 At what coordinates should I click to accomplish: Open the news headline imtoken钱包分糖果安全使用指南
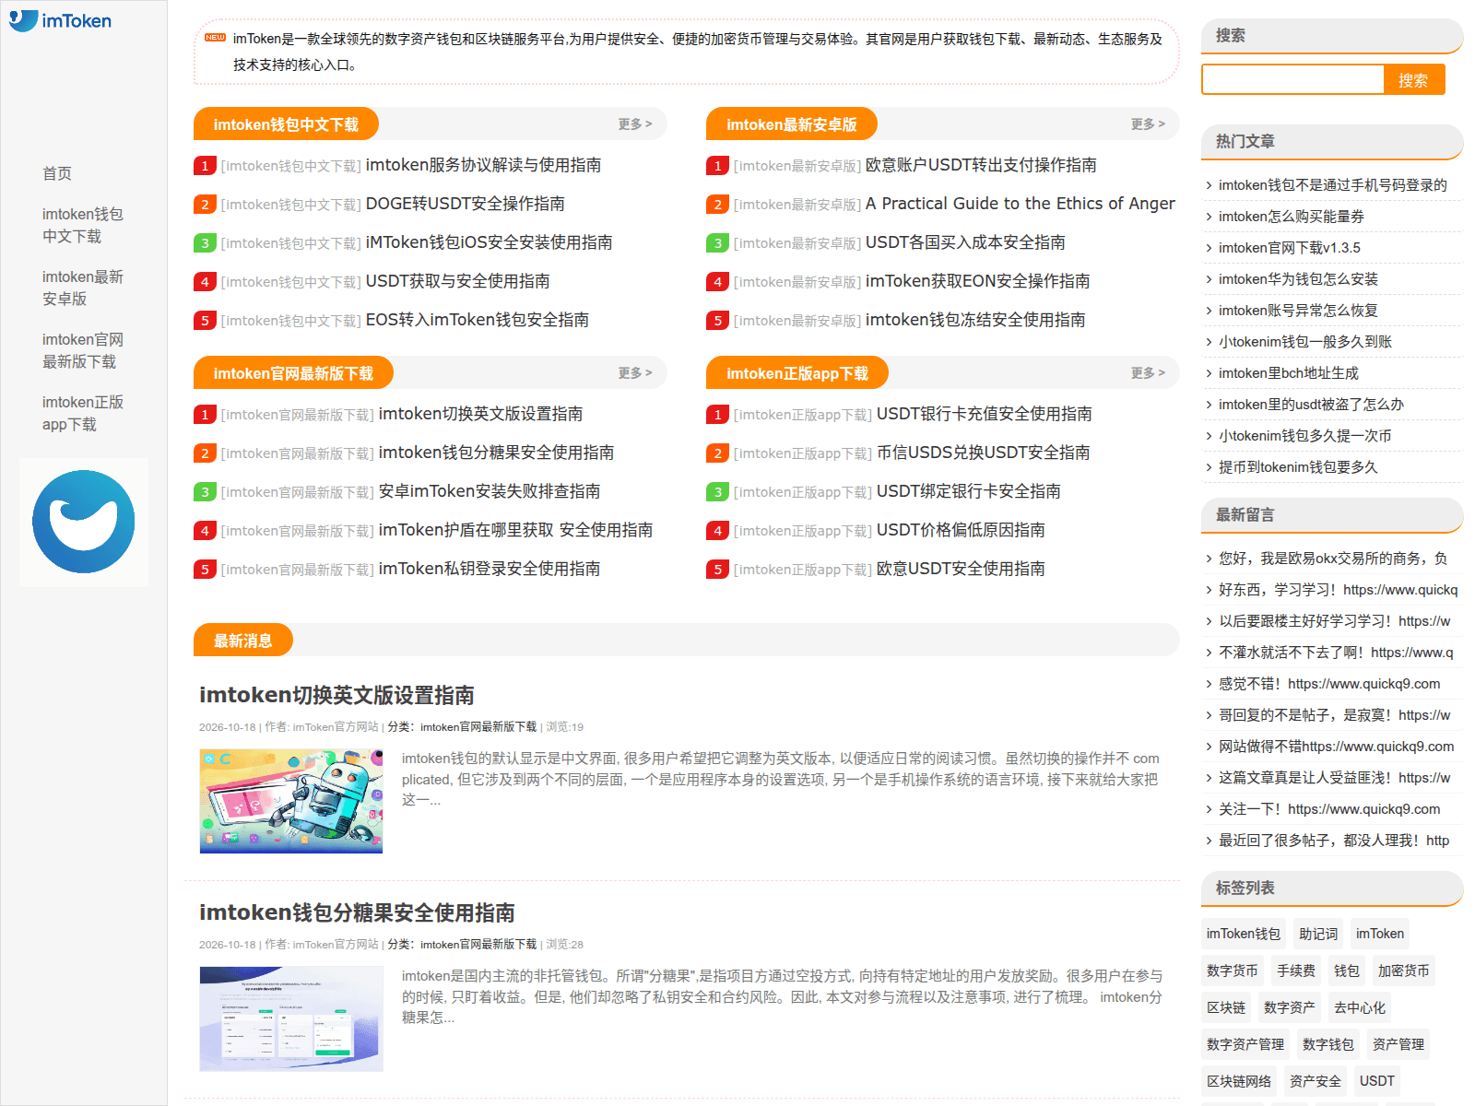click(x=357, y=912)
